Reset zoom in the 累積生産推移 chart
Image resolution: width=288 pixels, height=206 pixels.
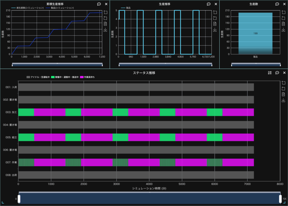pos(106,18)
